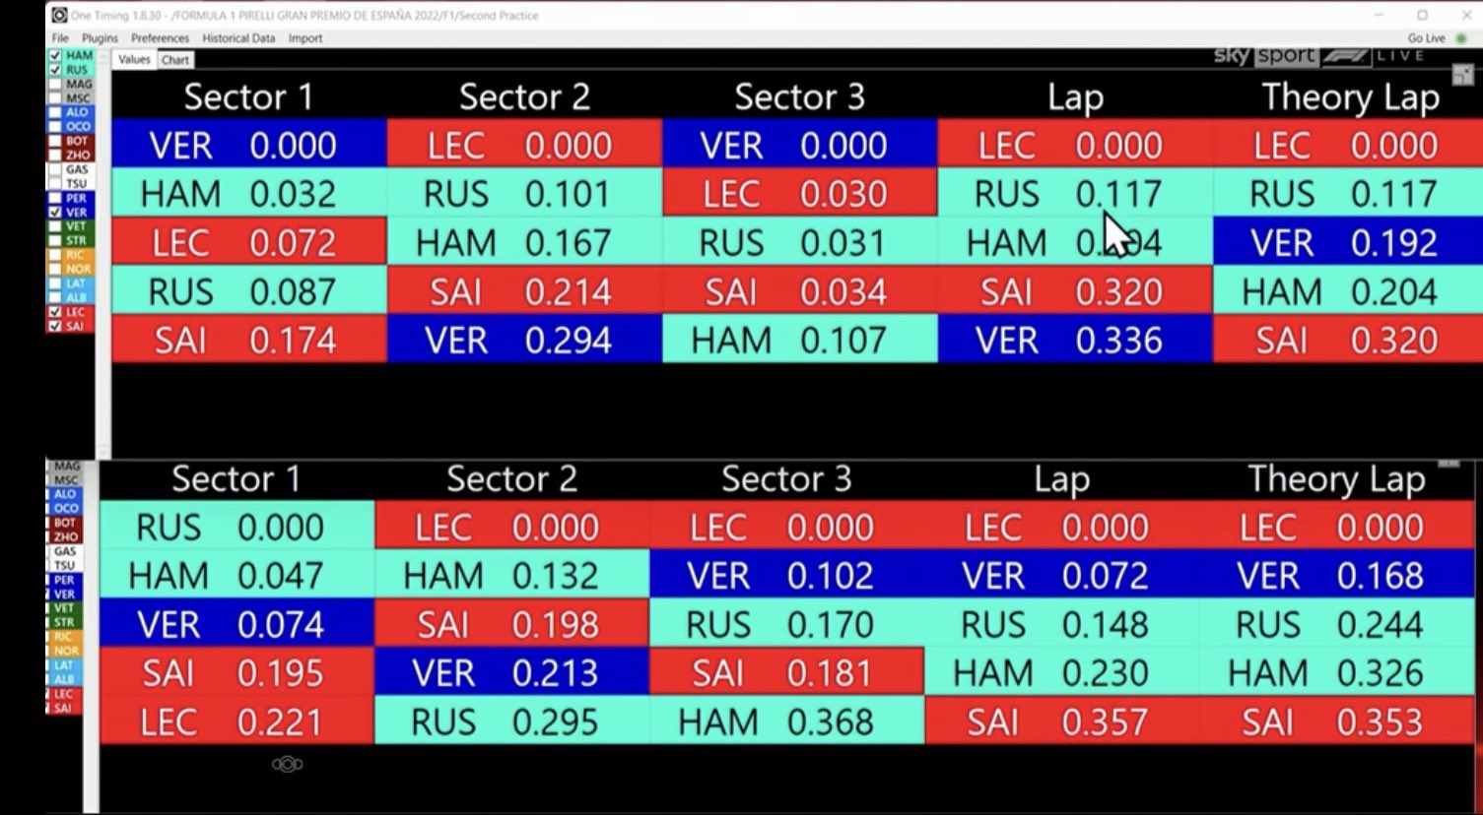This screenshot has width=1483, height=815.
Task: Open the Import menu
Action: click(x=305, y=38)
